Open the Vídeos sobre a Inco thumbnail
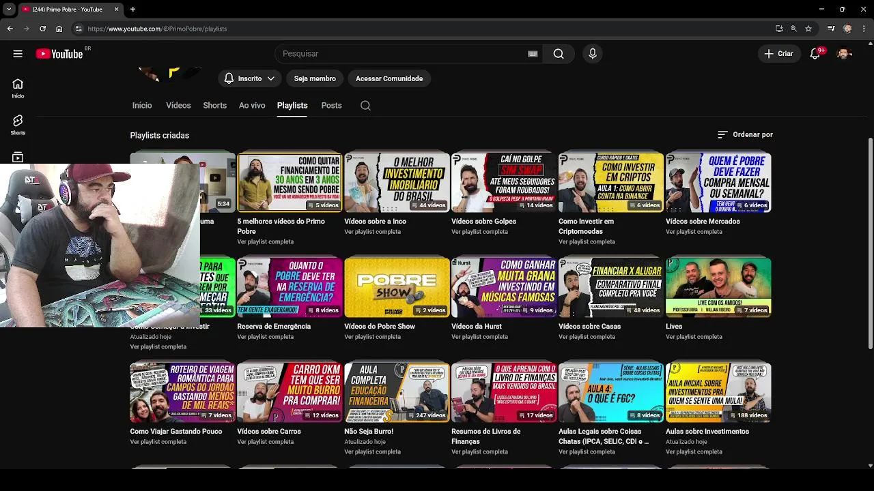 point(397,183)
